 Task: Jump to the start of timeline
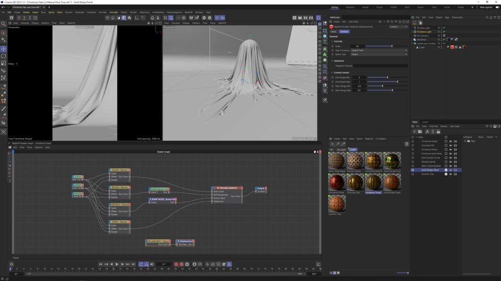100,264
